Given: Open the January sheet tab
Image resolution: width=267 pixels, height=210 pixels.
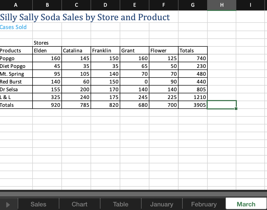Looking at the screenshot, I should [162, 204].
